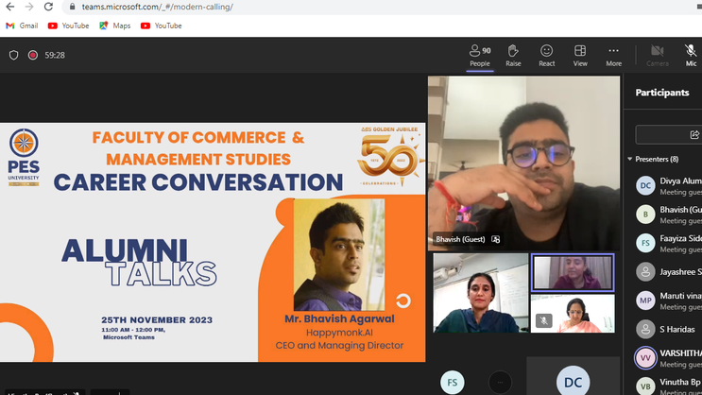
Task: Click the shared Alumni Talks slide
Action: 213,242
